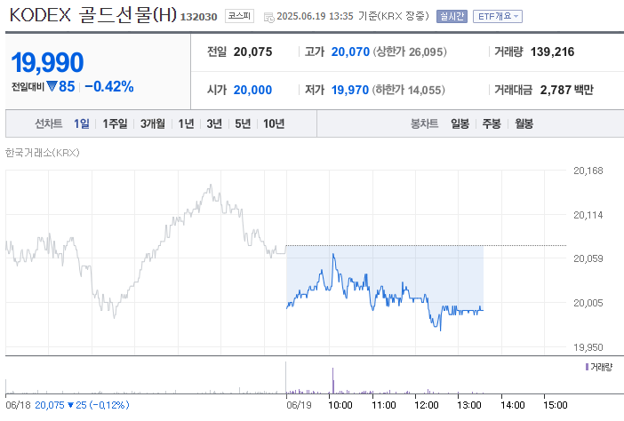Open the ETF개요 dropdown
This screenshot has width=624, height=421.
tap(498, 16)
